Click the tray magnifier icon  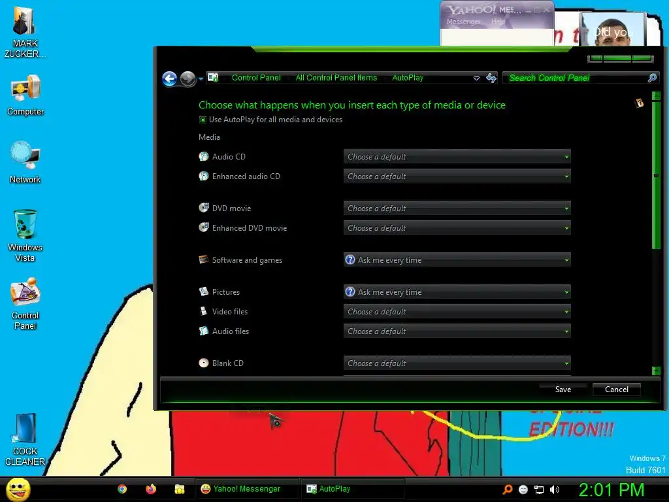(507, 490)
